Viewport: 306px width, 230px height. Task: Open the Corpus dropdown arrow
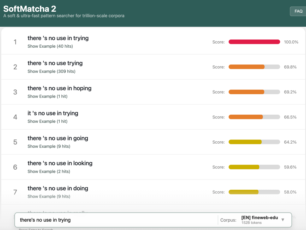tap(283, 220)
